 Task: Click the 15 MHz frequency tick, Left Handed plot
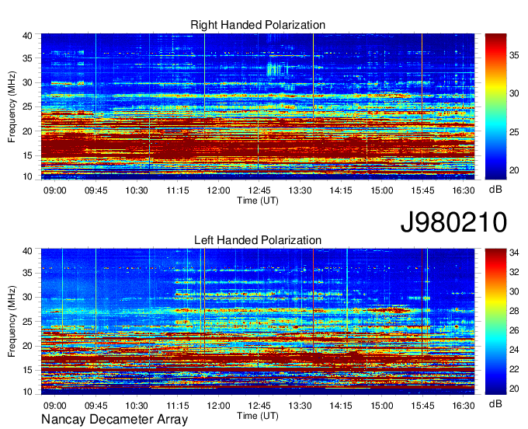tap(27, 370)
